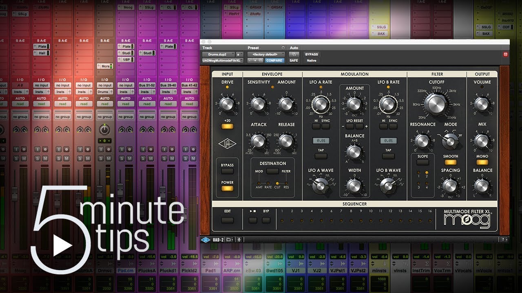Click the LFO A WAVE selector knob
Viewport: 522px width, 293px height.
[x=321, y=186]
